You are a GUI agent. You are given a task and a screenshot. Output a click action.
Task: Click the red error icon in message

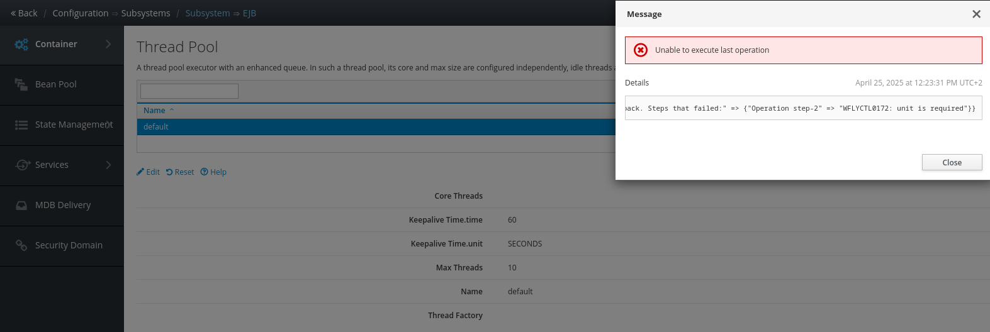point(641,50)
